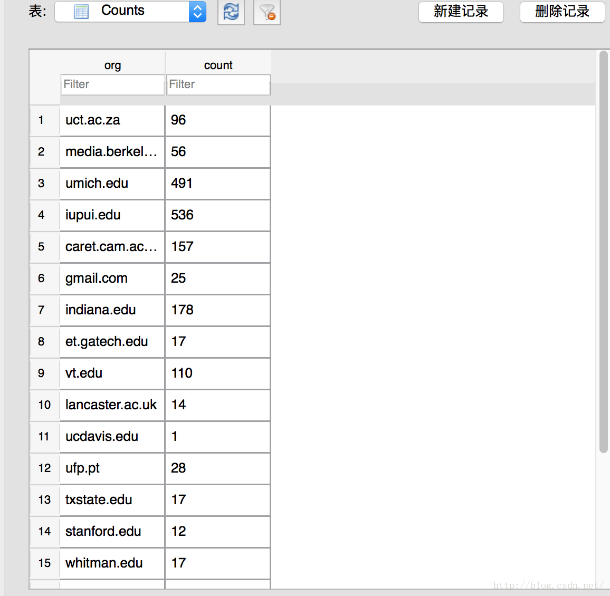
Task: Select row header number 7
Action: [x=45, y=310]
